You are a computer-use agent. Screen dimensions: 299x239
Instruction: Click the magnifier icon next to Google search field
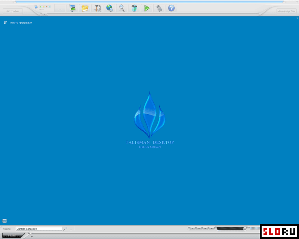pos(65,229)
